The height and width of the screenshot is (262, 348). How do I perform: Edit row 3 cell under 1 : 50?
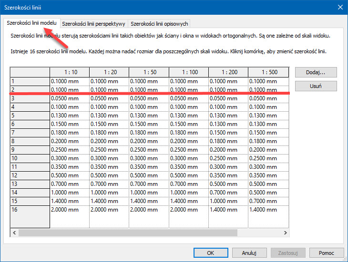[x=149, y=98]
